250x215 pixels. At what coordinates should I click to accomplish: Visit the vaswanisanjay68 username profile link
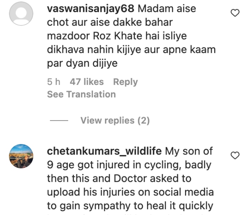[x=91, y=9]
